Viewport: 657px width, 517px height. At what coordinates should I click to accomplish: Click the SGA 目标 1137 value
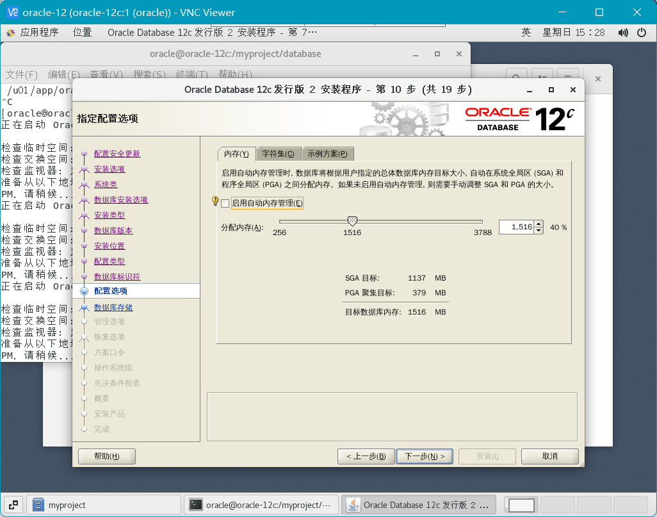416,278
